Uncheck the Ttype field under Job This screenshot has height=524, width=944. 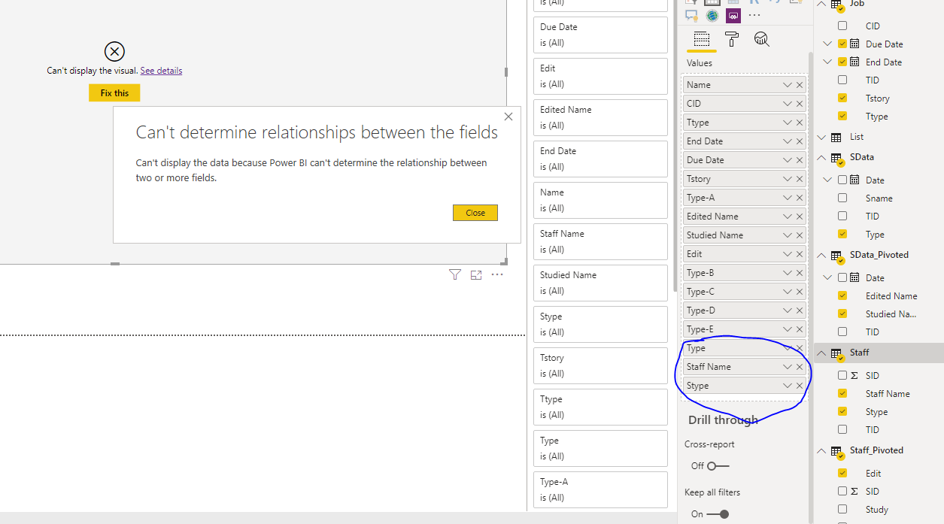click(842, 116)
